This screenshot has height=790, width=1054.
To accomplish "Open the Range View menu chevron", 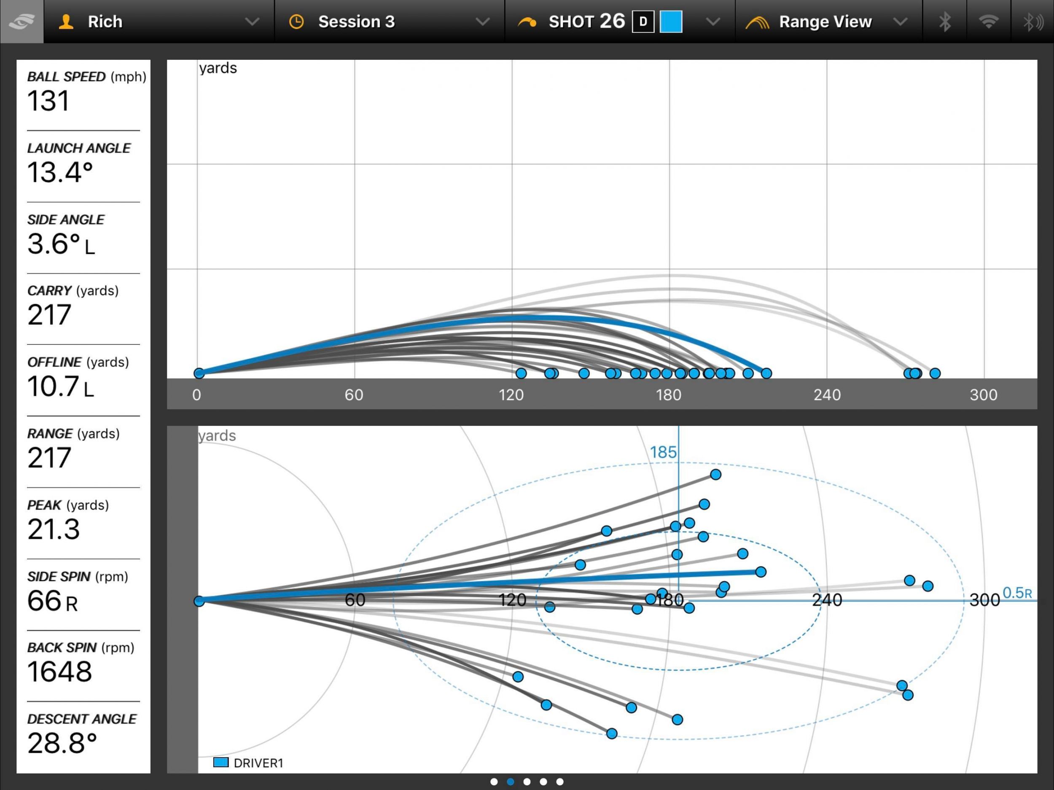I will 900,21.
